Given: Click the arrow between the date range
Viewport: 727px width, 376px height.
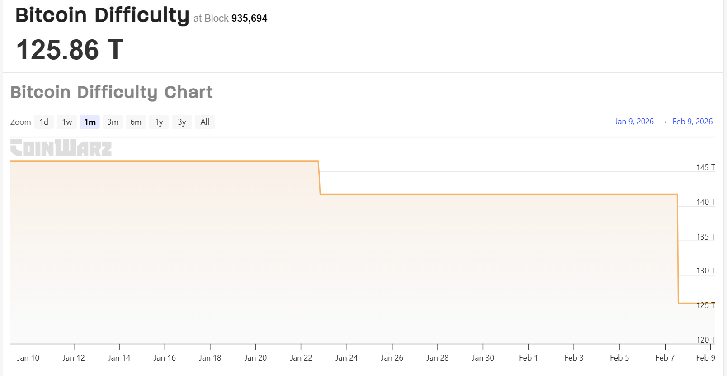Looking at the screenshot, I should pyautogui.click(x=664, y=121).
